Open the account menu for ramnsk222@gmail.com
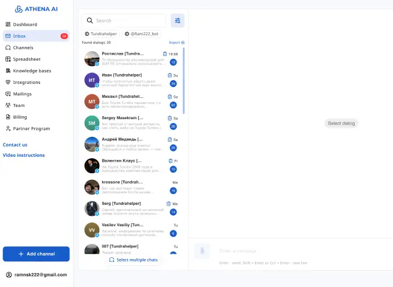393x287 pixels. [37, 275]
